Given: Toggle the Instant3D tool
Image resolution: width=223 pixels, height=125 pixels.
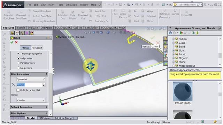Looking at the screenshot, I should pos(186,14).
